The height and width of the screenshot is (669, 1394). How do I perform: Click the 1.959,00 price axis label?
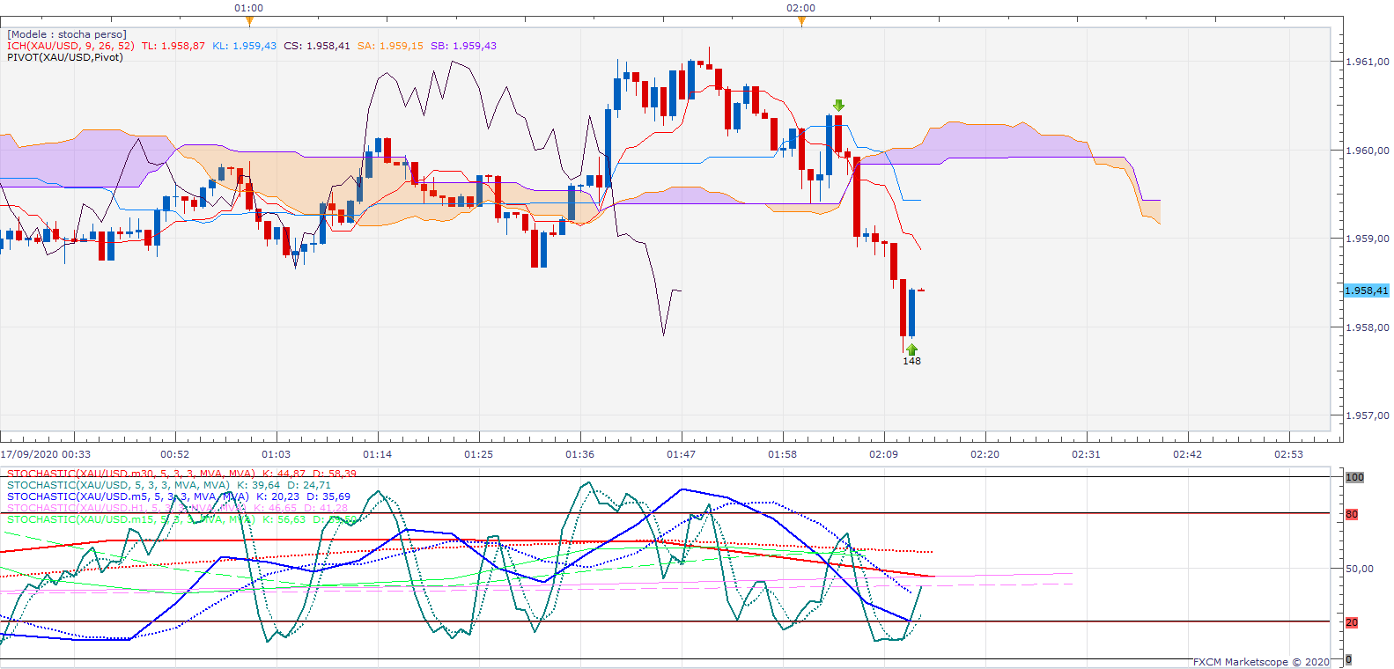[1368, 239]
